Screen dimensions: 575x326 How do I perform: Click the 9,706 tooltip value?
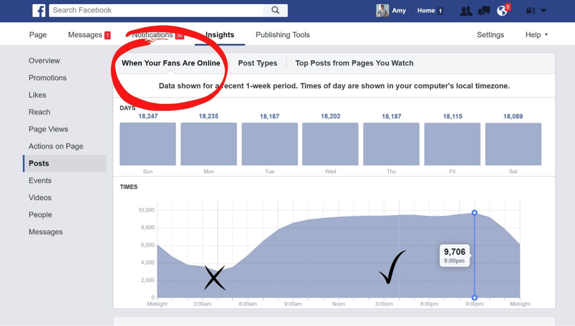point(455,252)
